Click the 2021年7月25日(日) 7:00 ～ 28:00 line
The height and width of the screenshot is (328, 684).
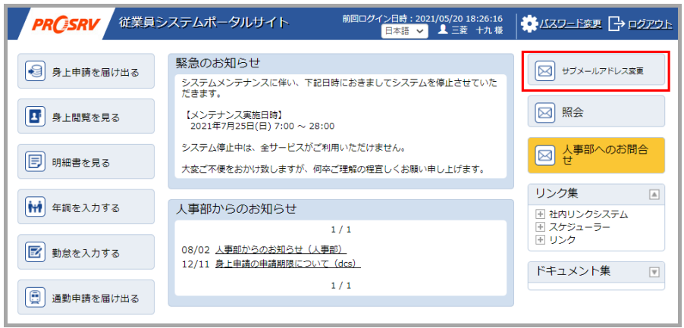[262, 127]
